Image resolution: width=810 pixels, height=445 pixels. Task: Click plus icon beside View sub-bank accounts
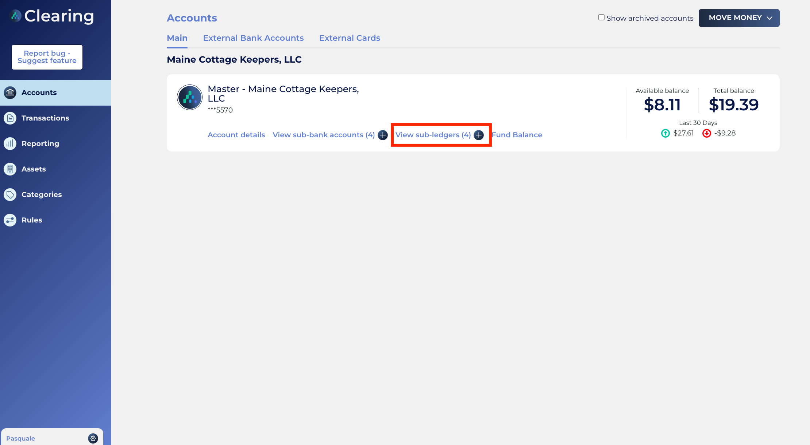pos(383,135)
